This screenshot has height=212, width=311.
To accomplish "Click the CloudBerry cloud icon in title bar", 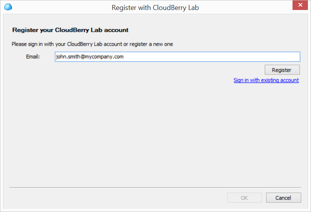I will click(x=8, y=7).
